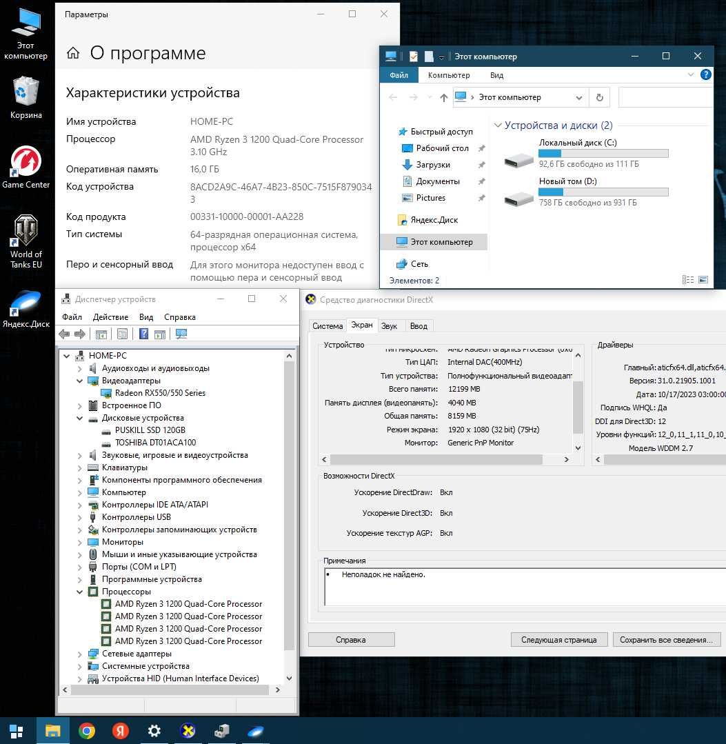This screenshot has height=744, width=726.
Task: Collapse the Устройства и диски section
Action: point(497,125)
